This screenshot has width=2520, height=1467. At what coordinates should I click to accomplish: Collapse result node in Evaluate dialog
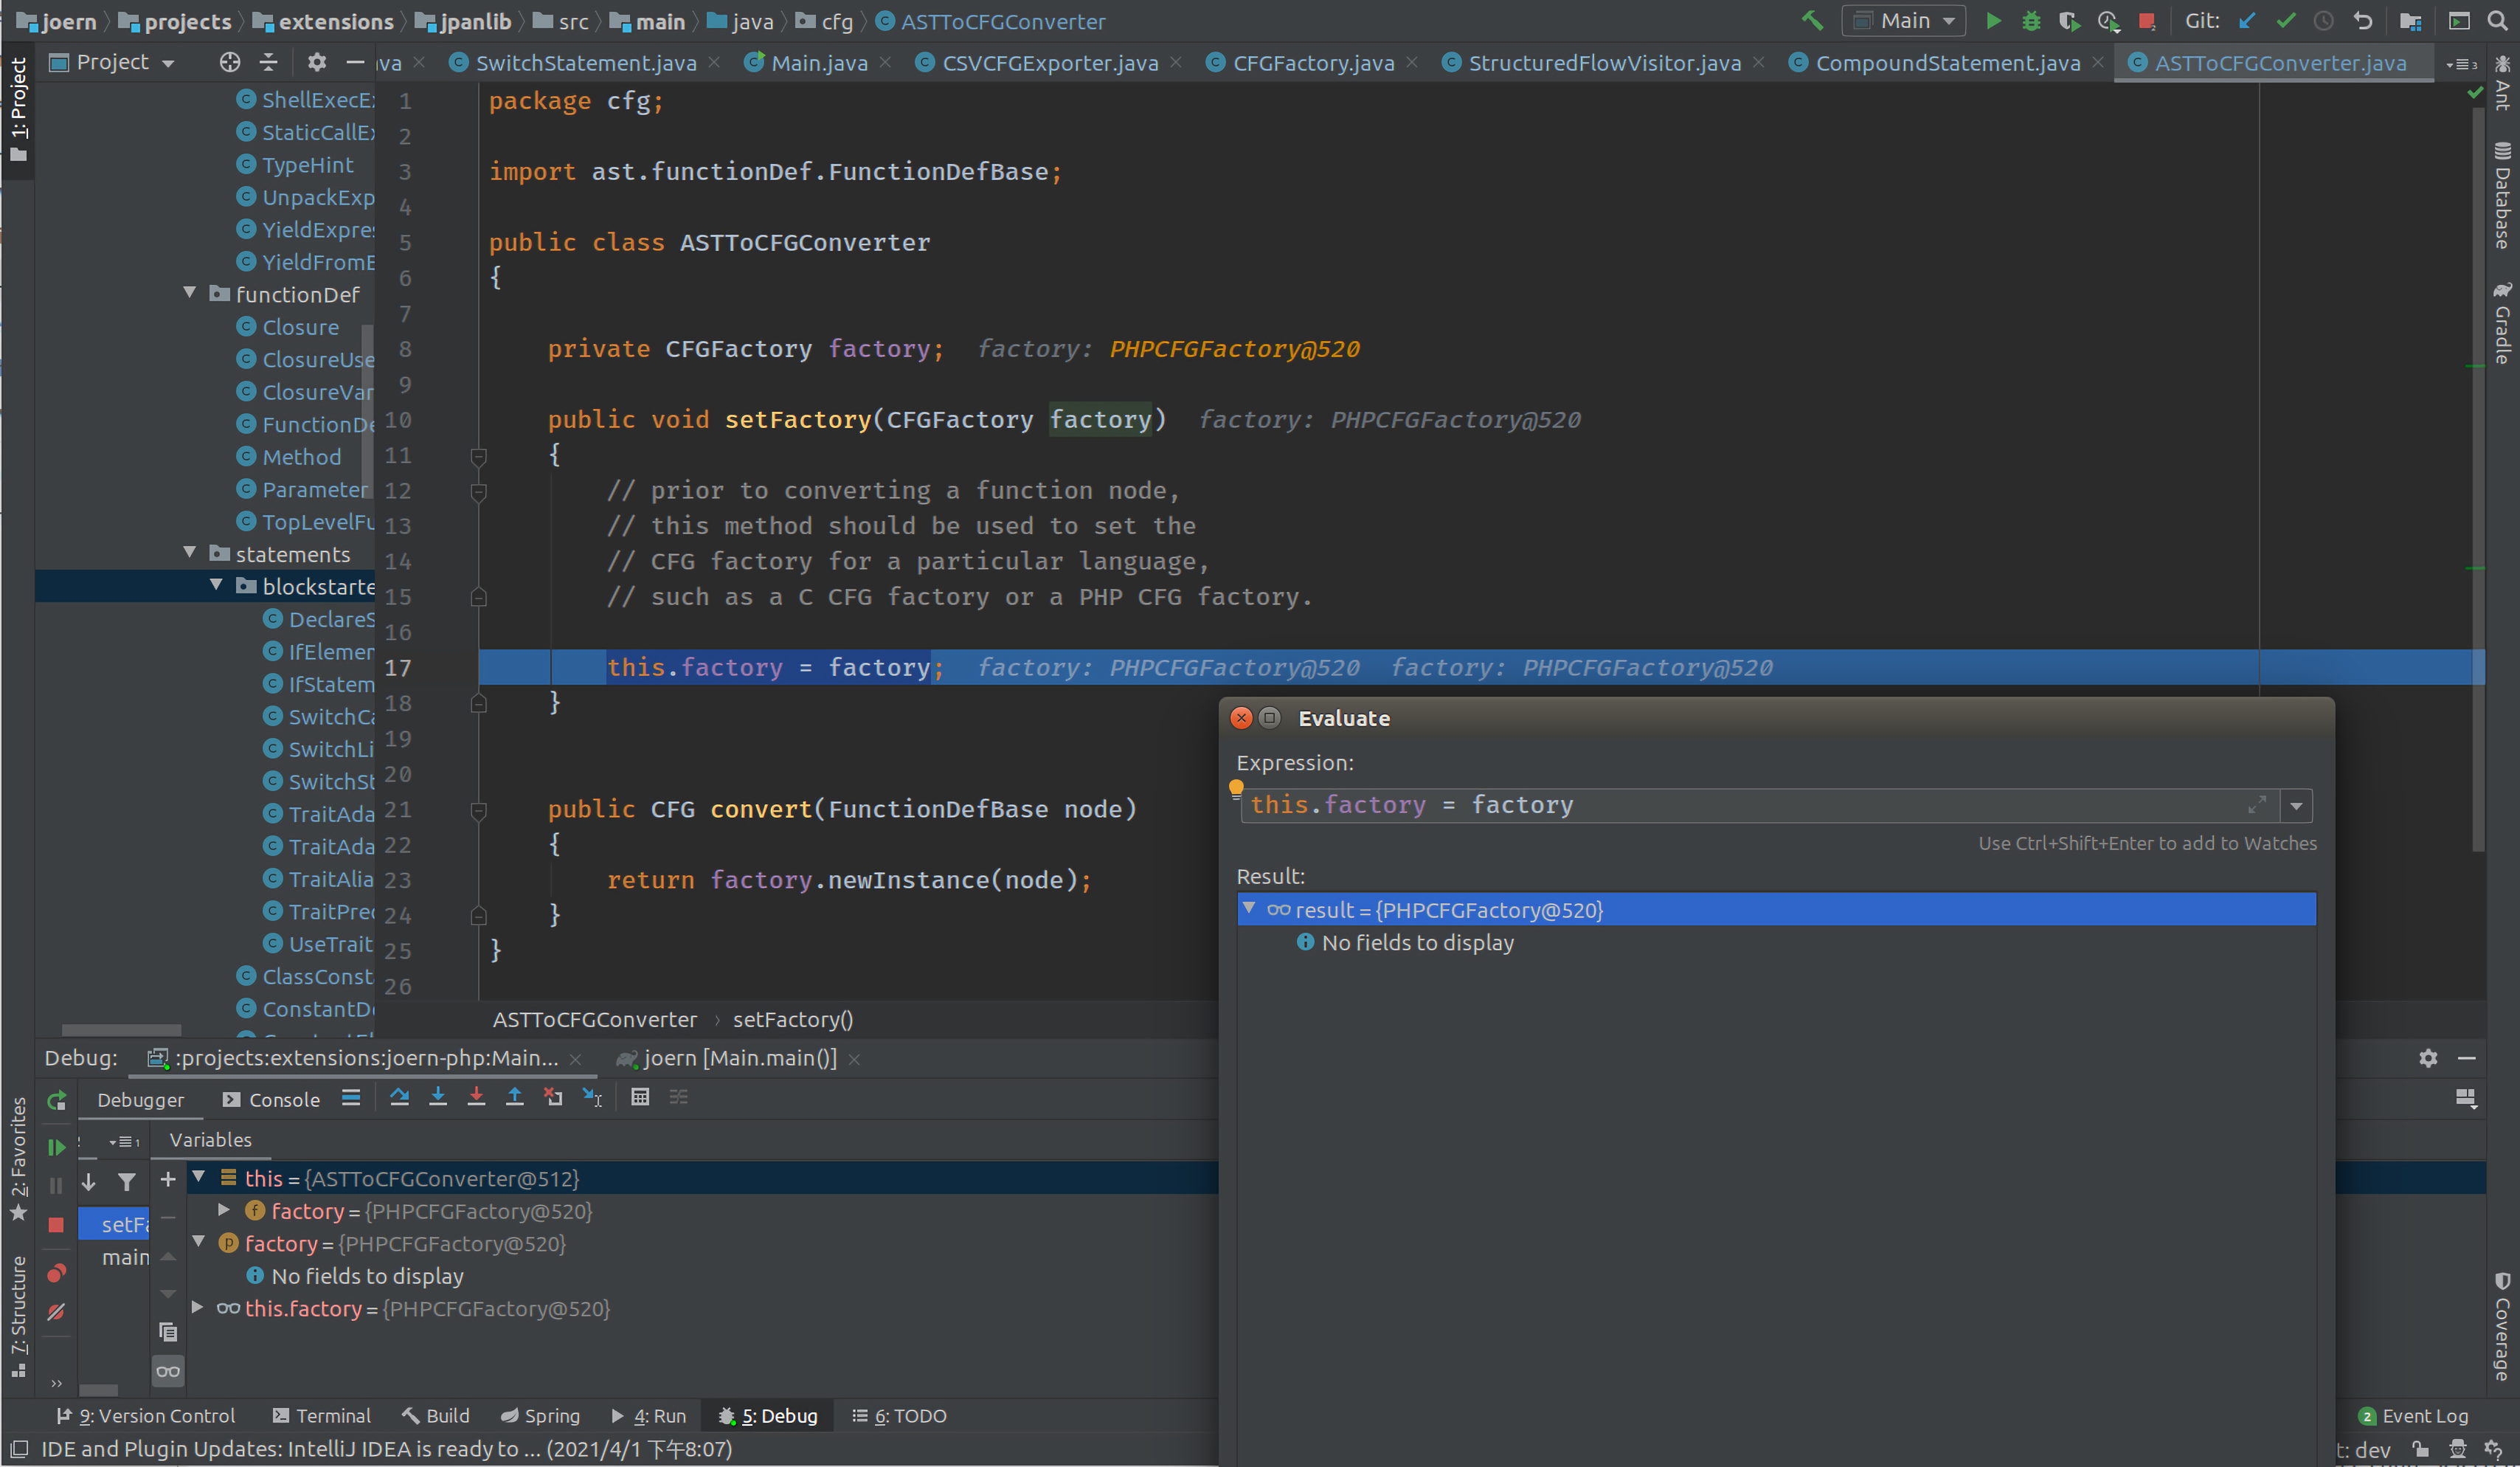[x=1249, y=908]
